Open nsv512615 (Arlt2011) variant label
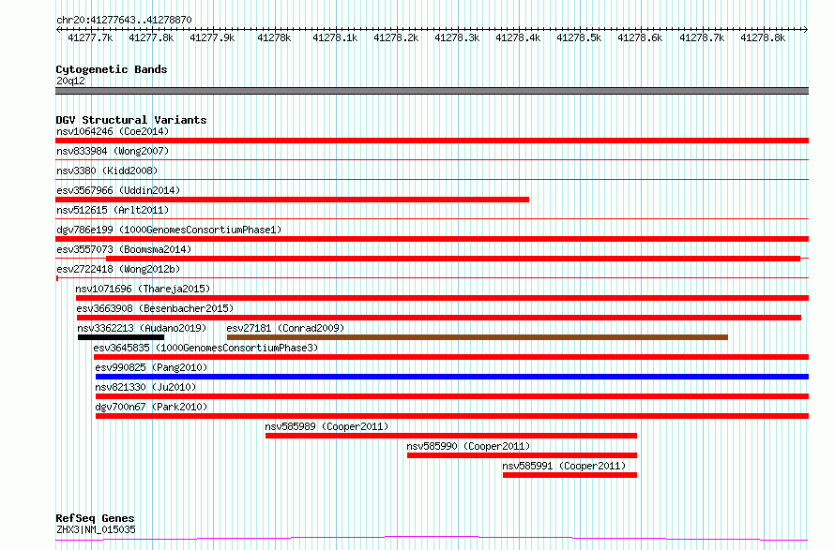835x550 pixels. pyautogui.click(x=113, y=210)
